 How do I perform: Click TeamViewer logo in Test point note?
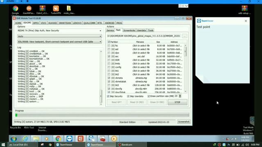coord(199,21)
